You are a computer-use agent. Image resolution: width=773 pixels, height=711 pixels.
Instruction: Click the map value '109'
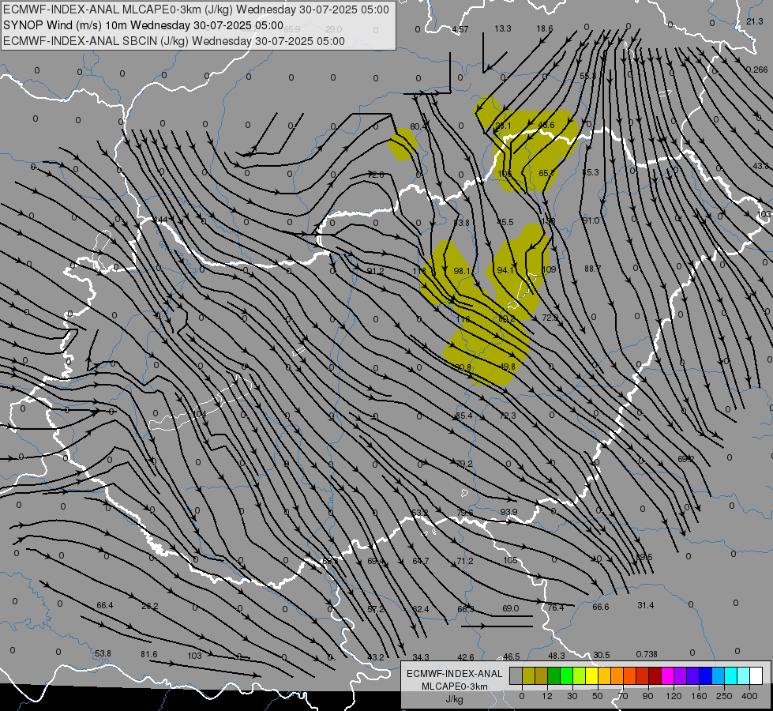coord(549,269)
